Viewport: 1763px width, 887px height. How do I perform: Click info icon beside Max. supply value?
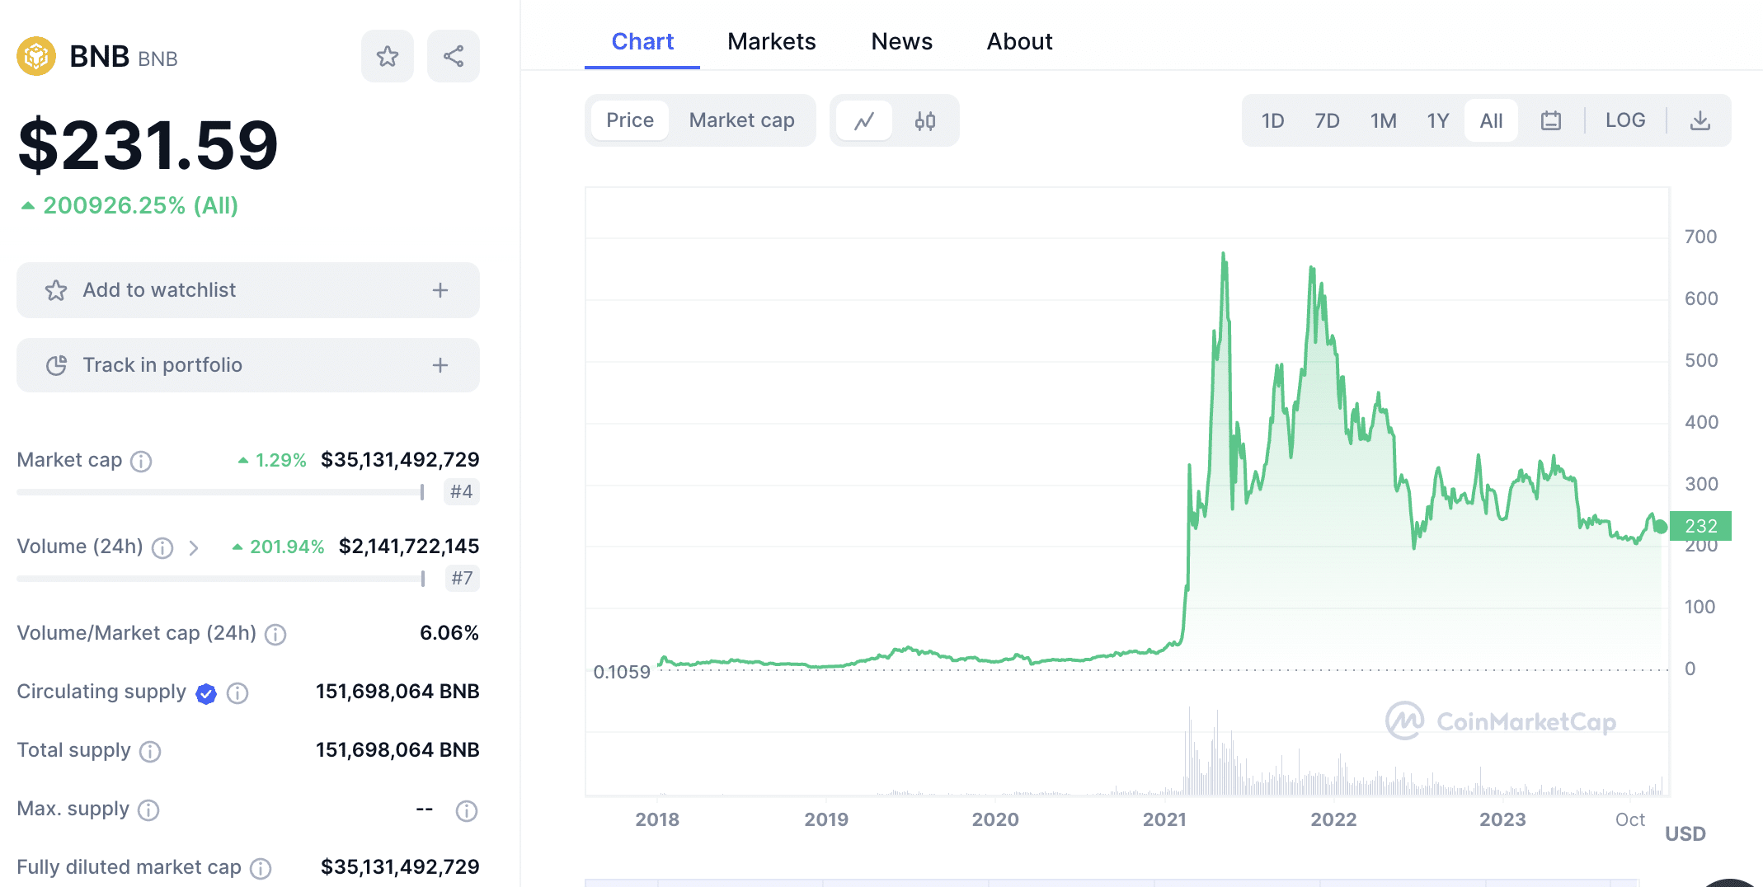[467, 811]
